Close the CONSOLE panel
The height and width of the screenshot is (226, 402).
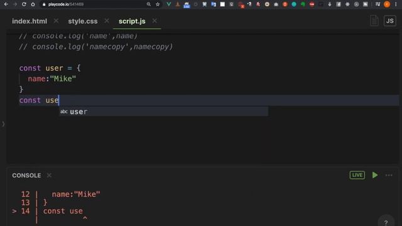point(49,176)
